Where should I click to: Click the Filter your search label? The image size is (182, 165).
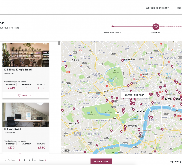(x=113, y=33)
